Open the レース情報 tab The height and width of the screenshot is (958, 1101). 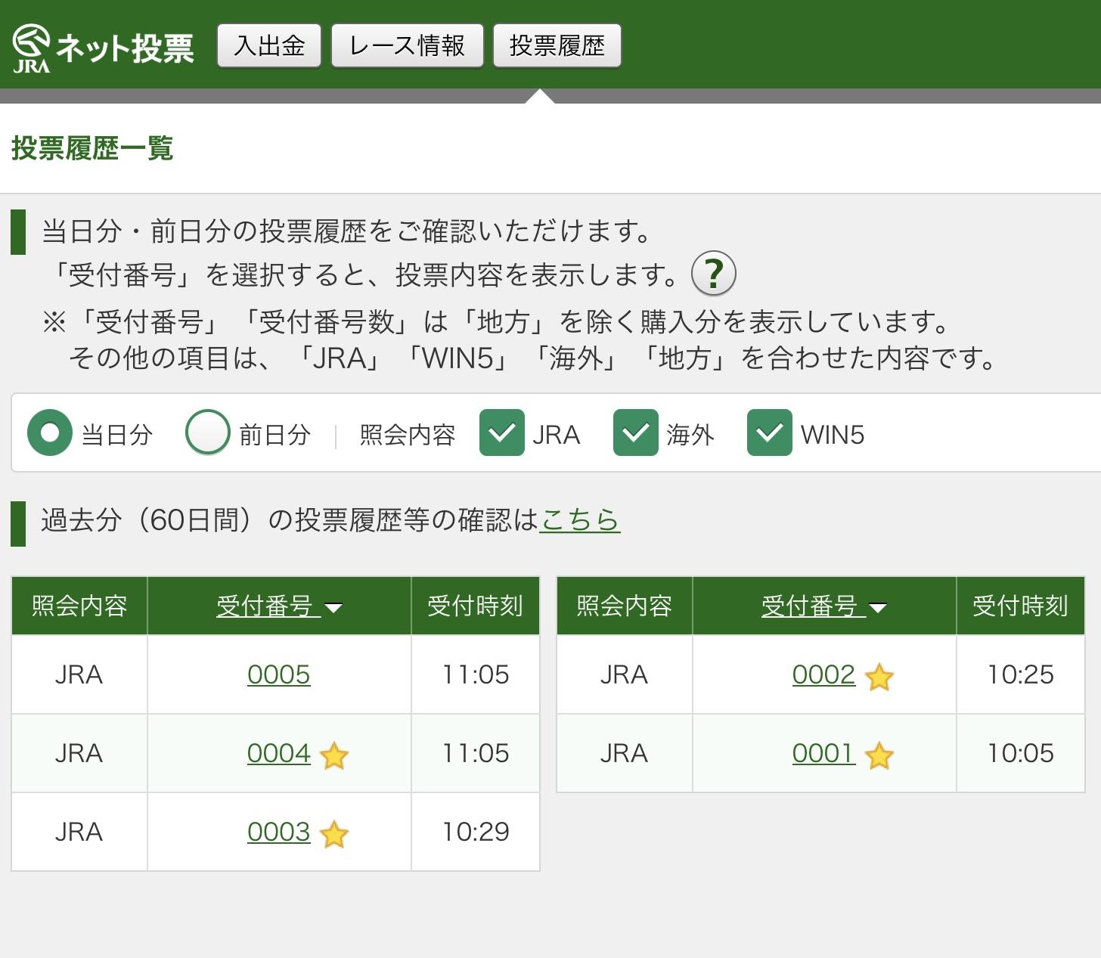(407, 45)
